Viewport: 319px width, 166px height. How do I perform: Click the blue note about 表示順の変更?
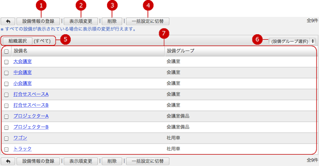click(68, 29)
